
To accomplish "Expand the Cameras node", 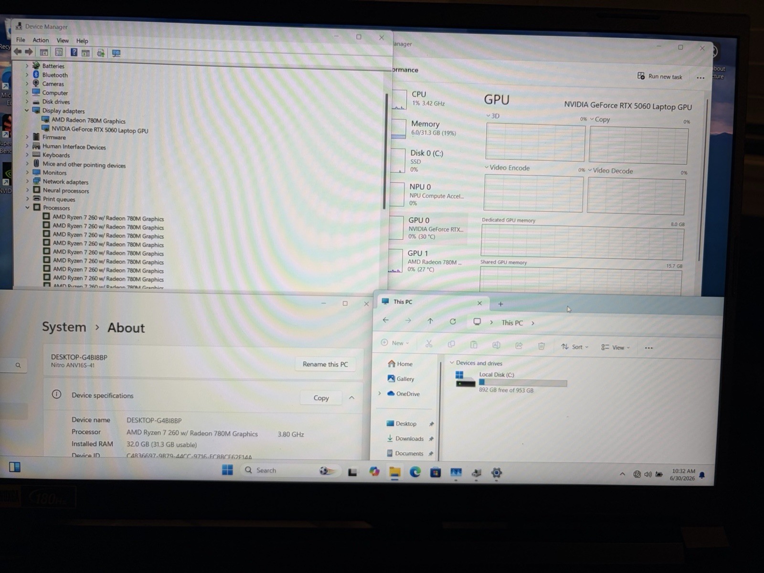I will 27,83.
